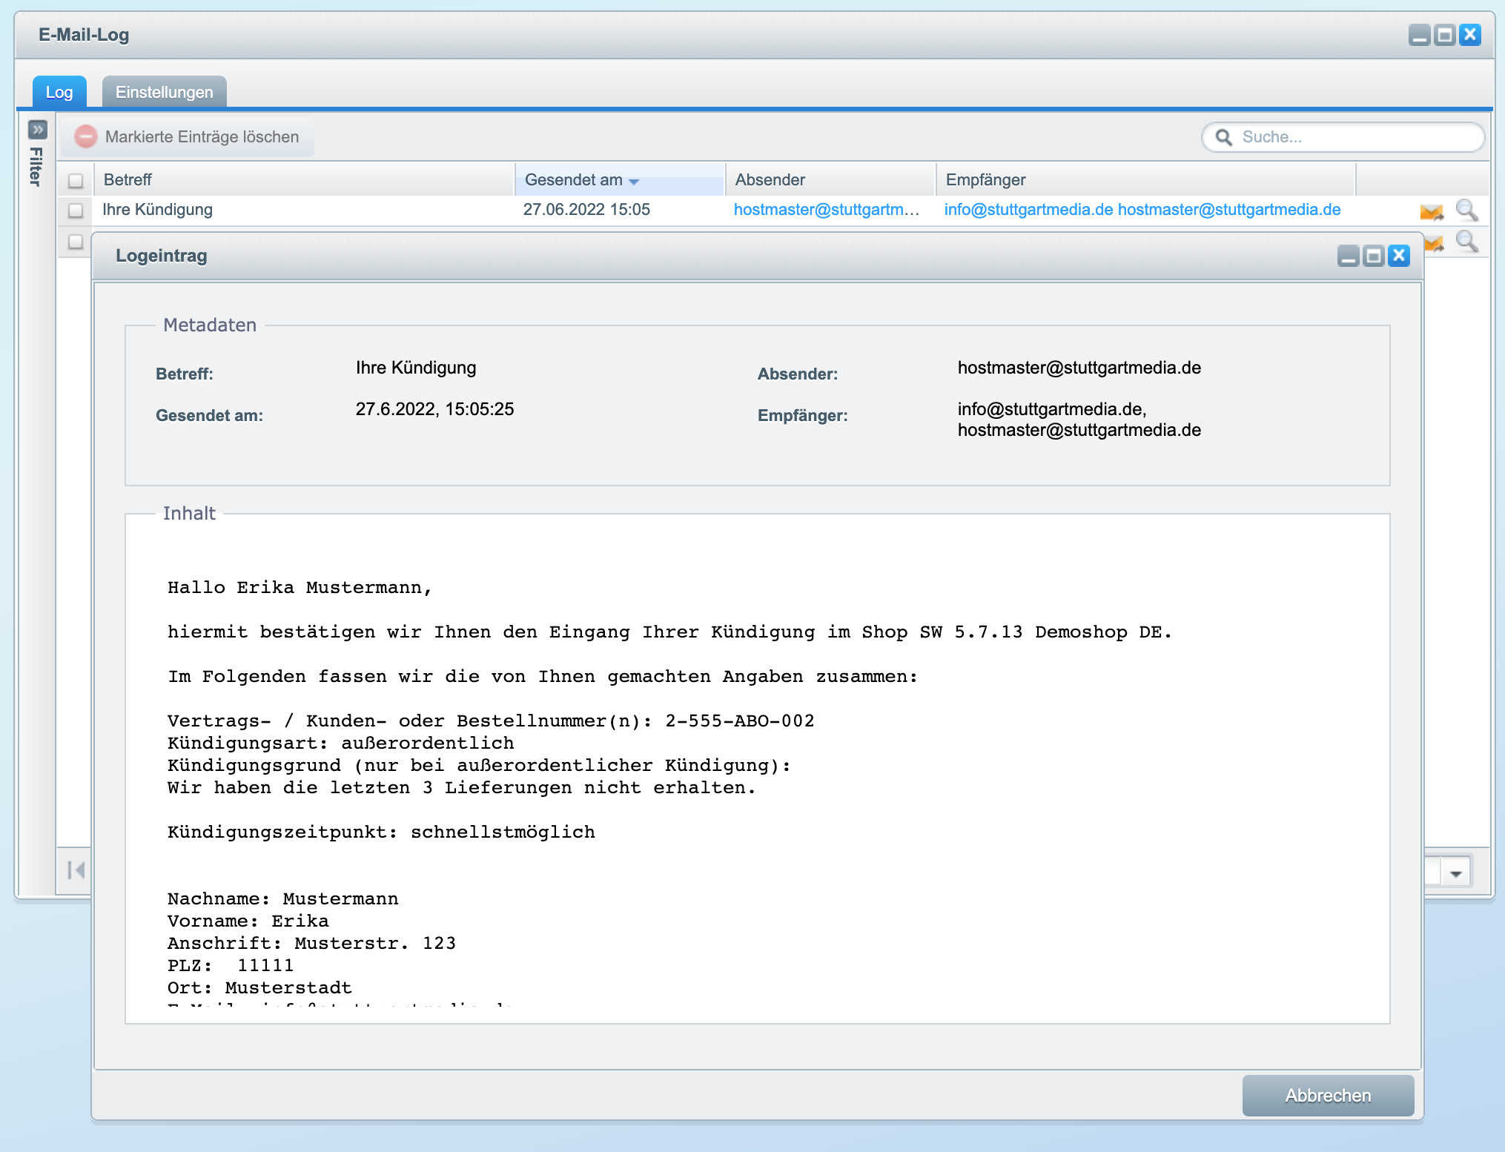Sort by the Betreff column header
Viewport: 1505px width, 1152px height.
tap(304, 180)
